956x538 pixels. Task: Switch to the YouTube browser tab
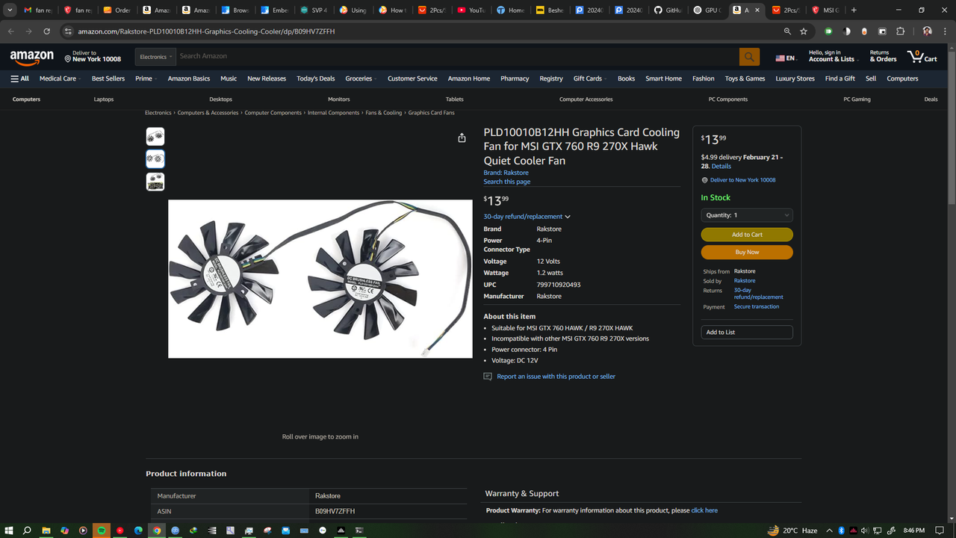pyautogui.click(x=471, y=10)
